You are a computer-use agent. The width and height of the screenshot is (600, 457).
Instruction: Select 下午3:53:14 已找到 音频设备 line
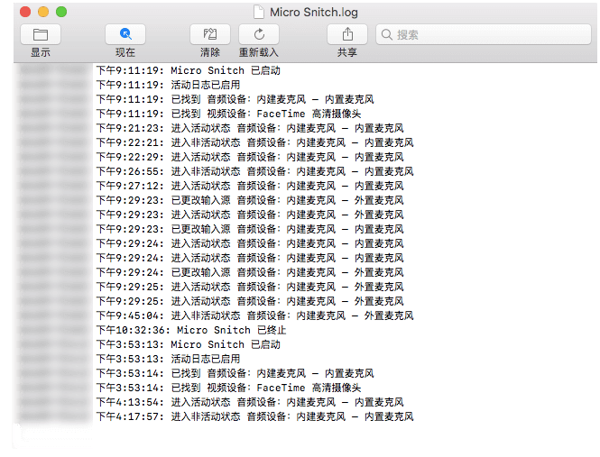tap(235, 373)
